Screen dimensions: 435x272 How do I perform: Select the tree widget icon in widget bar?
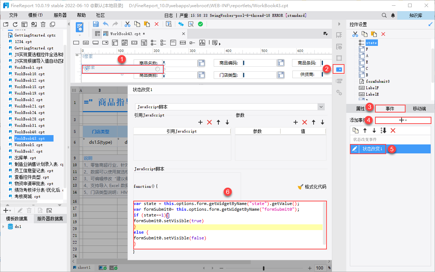click(x=202, y=43)
